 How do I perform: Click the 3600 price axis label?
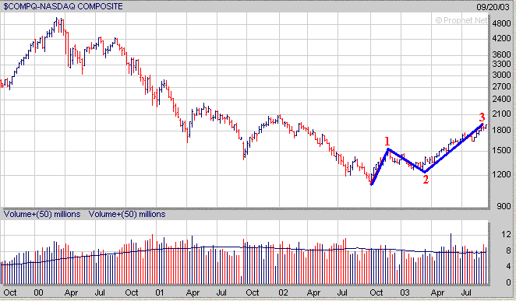pyautogui.click(x=501, y=54)
